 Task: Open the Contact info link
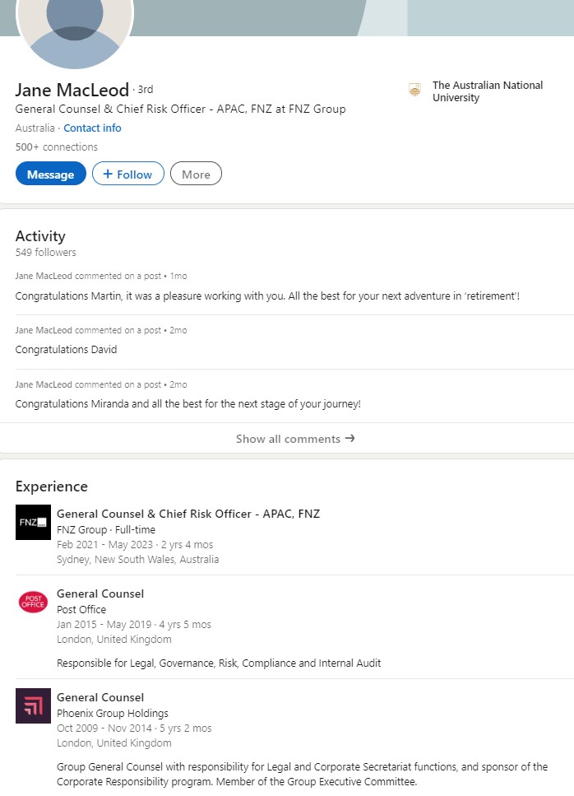92,128
